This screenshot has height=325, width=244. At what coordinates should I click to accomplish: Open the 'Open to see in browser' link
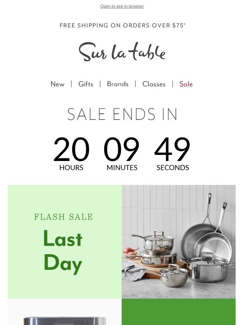click(122, 6)
